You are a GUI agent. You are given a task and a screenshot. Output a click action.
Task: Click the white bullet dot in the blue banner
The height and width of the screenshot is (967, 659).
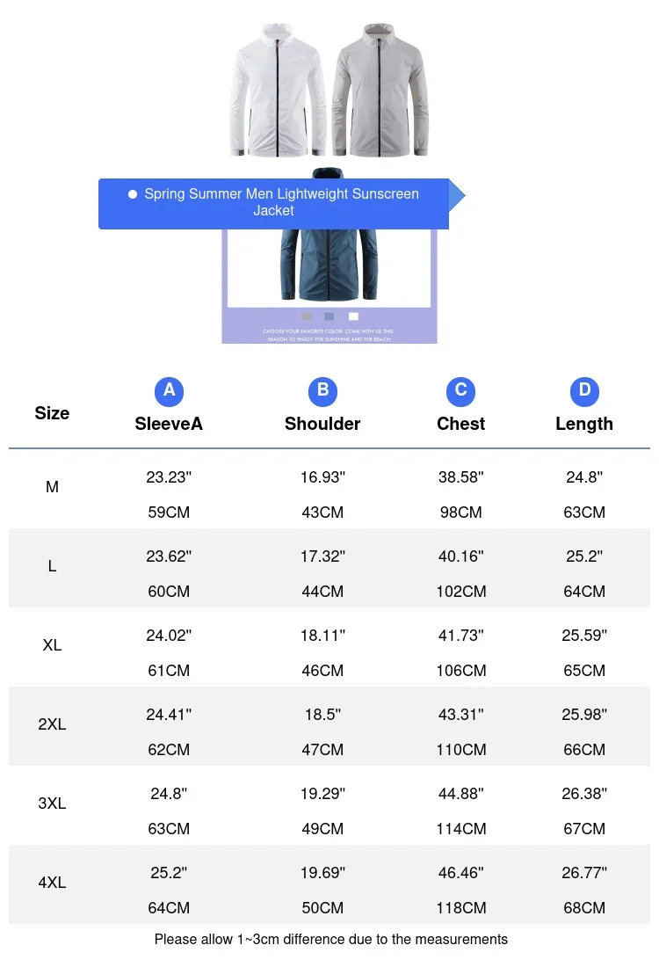click(x=132, y=194)
